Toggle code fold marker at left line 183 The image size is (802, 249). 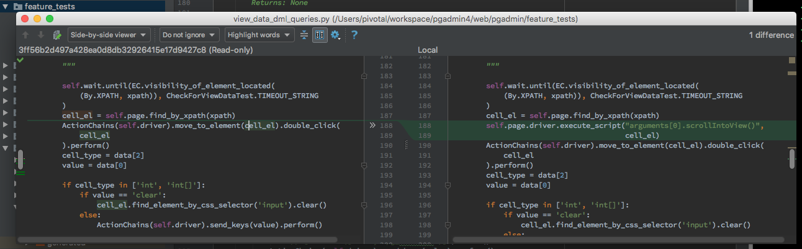[364, 76]
